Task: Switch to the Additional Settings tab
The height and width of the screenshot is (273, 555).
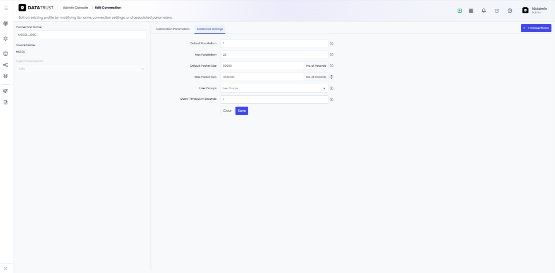Action: pos(210,29)
